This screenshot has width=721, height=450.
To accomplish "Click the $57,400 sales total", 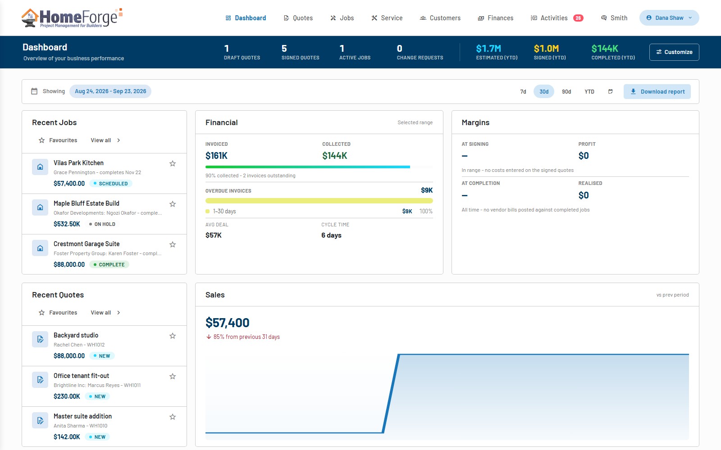I will [228, 323].
